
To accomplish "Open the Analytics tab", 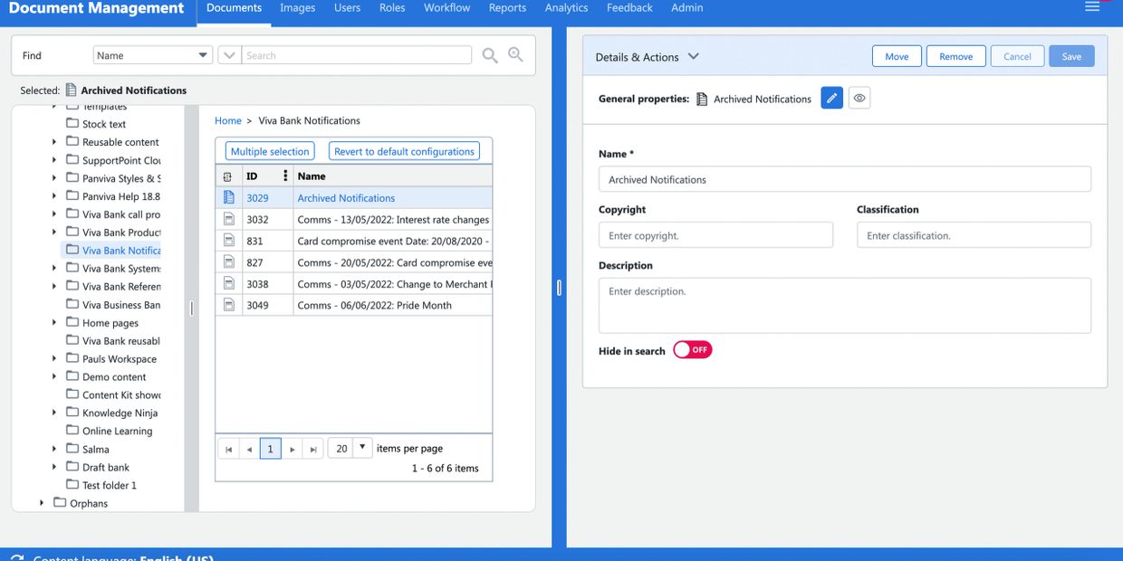I will pyautogui.click(x=566, y=8).
